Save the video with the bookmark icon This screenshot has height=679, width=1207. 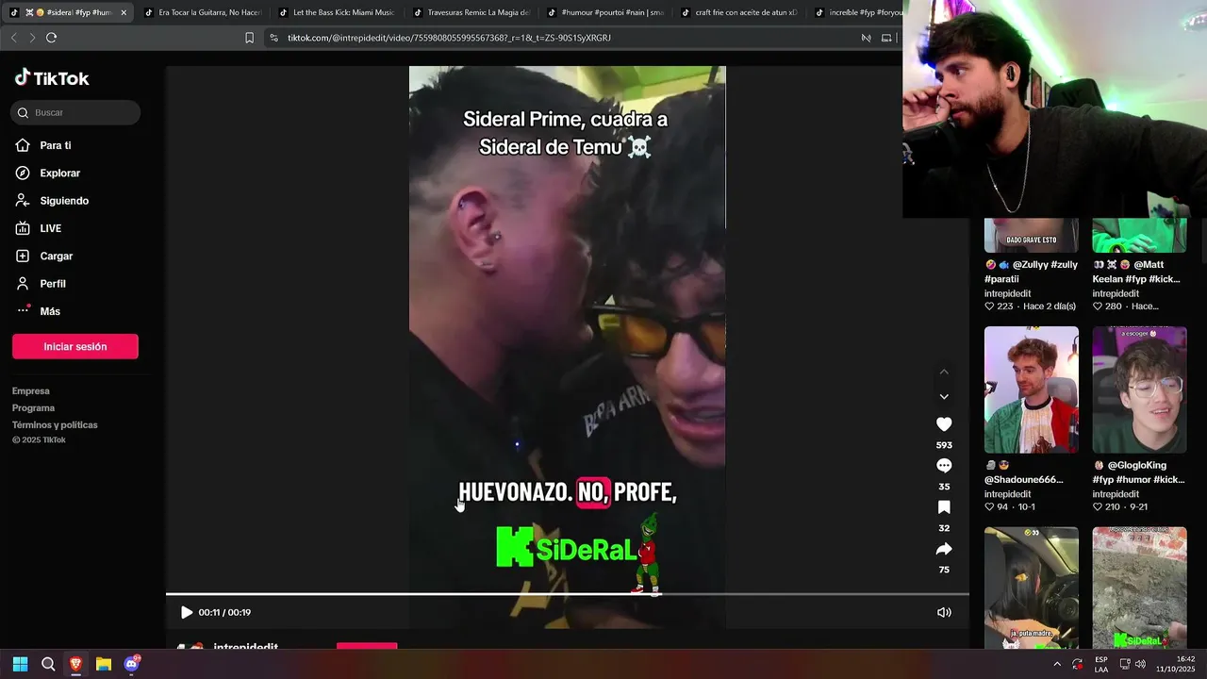944,507
